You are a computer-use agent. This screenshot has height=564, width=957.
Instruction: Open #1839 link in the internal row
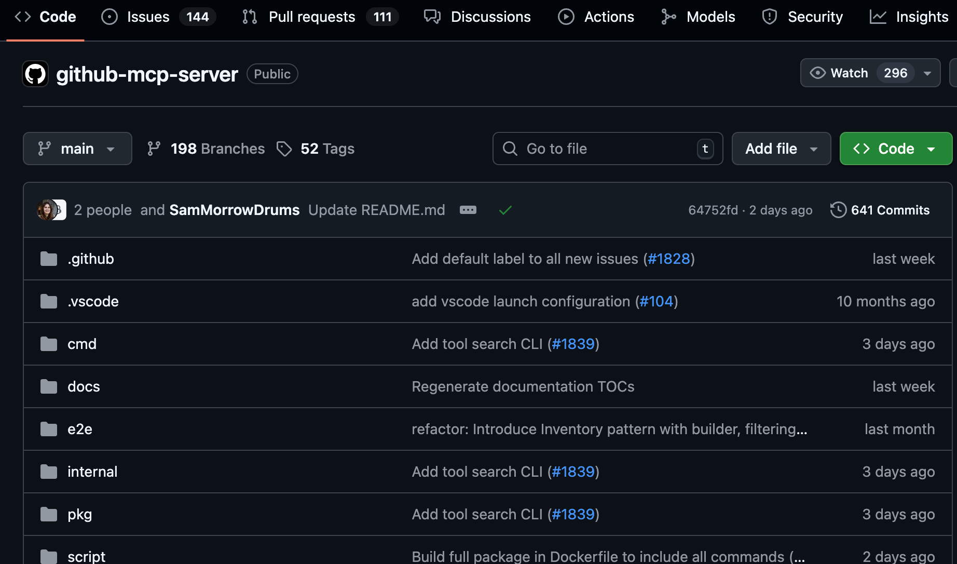tap(573, 472)
